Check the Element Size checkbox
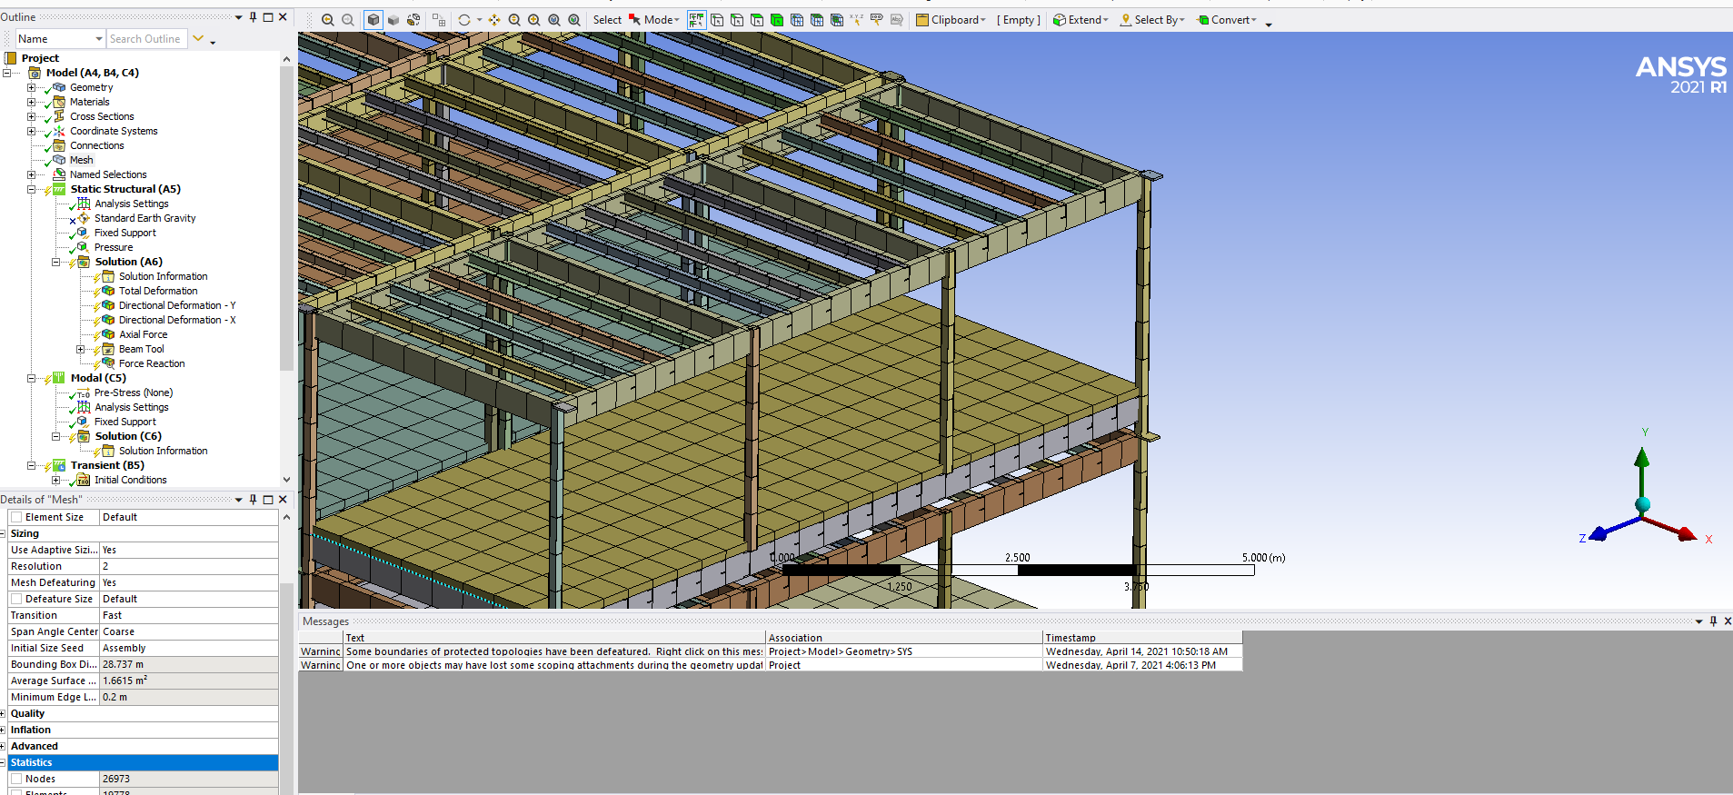The height and width of the screenshot is (795, 1733). (16, 517)
